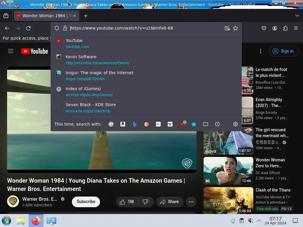Search in open tabs icon
Screen dimensions: 303x227
click(x=206, y=124)
